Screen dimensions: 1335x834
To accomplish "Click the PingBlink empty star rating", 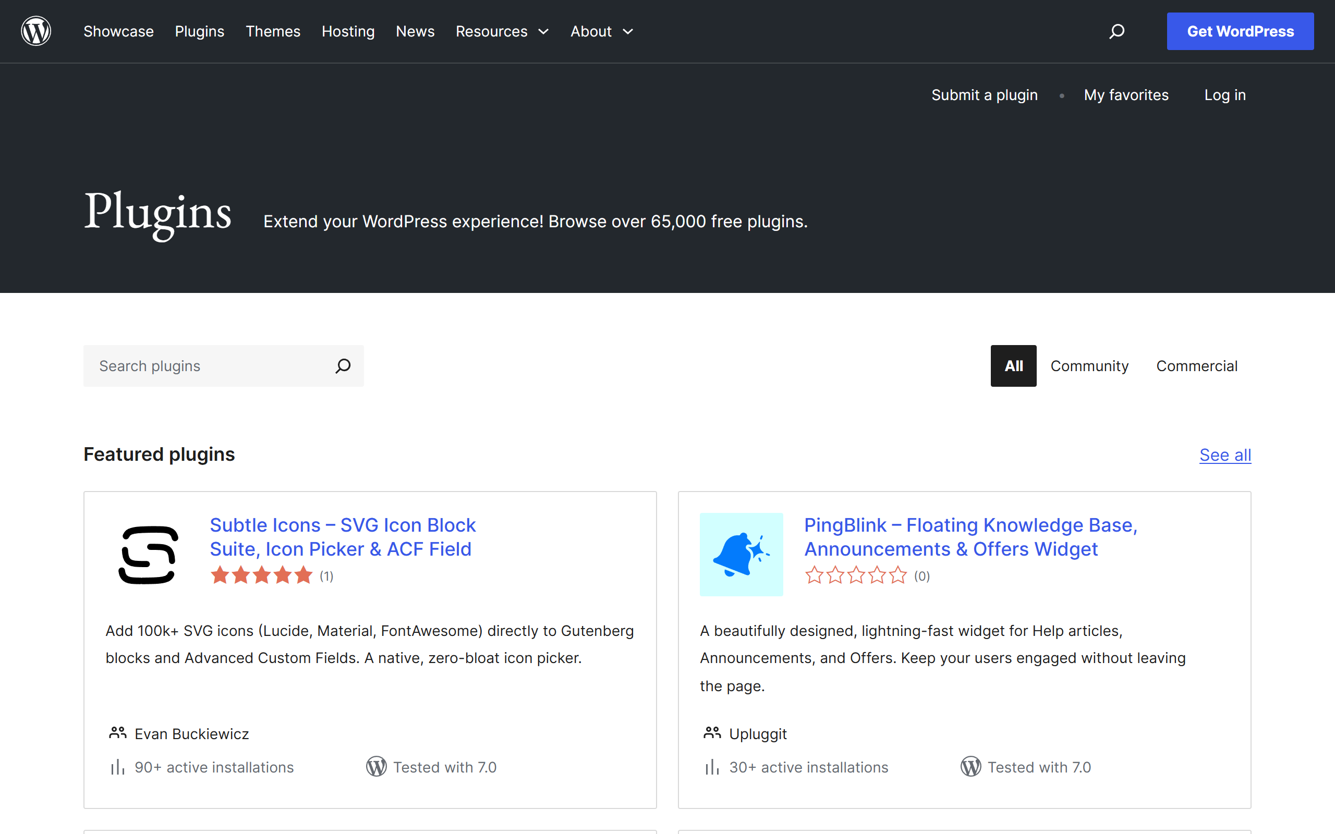I will 856,576.
